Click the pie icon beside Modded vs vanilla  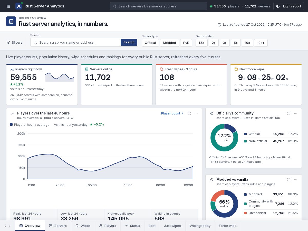pyautogui.click(x=212, y=180)
